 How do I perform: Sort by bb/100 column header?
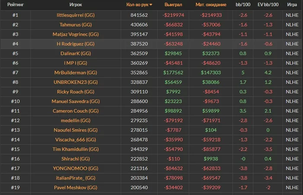[243, 4]
